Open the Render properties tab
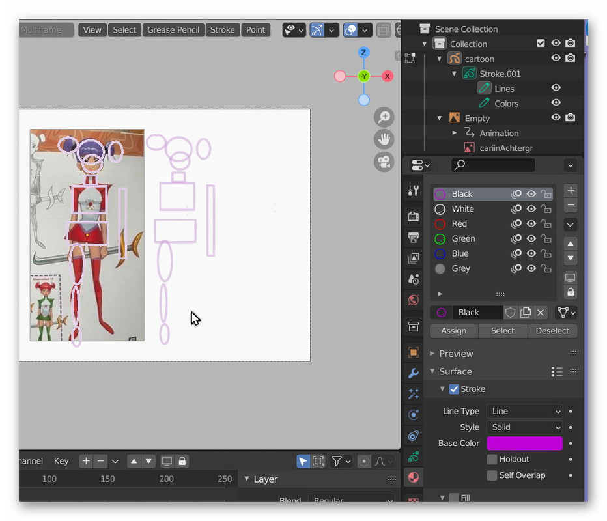607x521 pixels. pyautogui.click(x=413, y=216)
